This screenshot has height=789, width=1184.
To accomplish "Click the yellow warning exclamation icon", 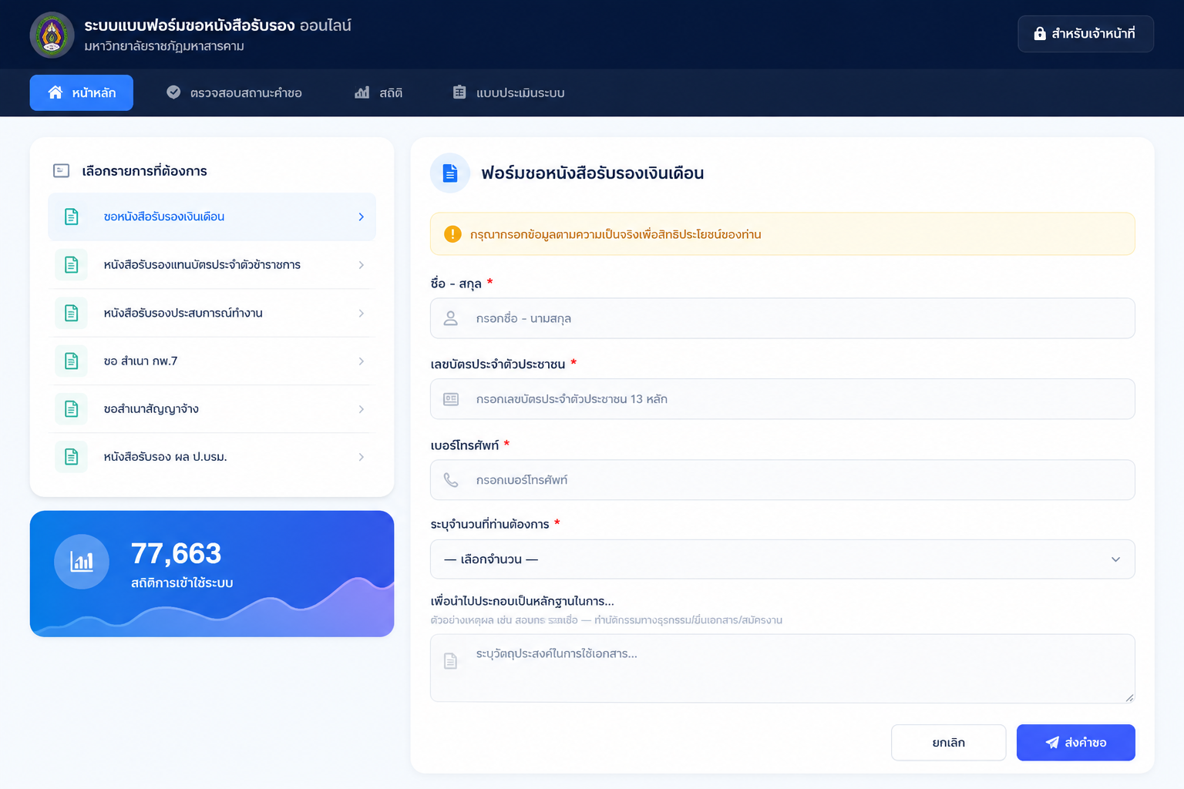I will coord(452,234).
